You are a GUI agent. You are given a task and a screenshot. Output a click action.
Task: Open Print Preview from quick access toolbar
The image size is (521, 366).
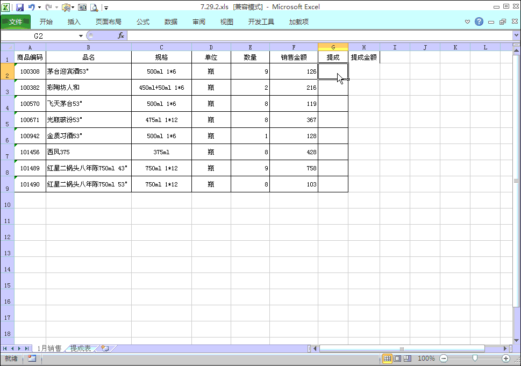pos(94,8)
